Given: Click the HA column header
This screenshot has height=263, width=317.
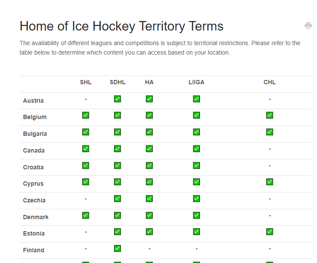Looking at the screenshot, I should pos(149,82).
